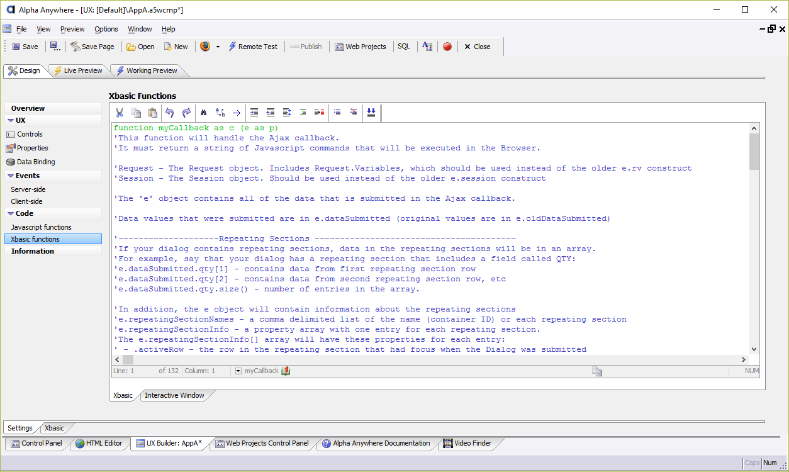This screenshot has height=472, width=789.
Task: Click the auto-format code icon with blue arrows
Action: coord(287,113)
